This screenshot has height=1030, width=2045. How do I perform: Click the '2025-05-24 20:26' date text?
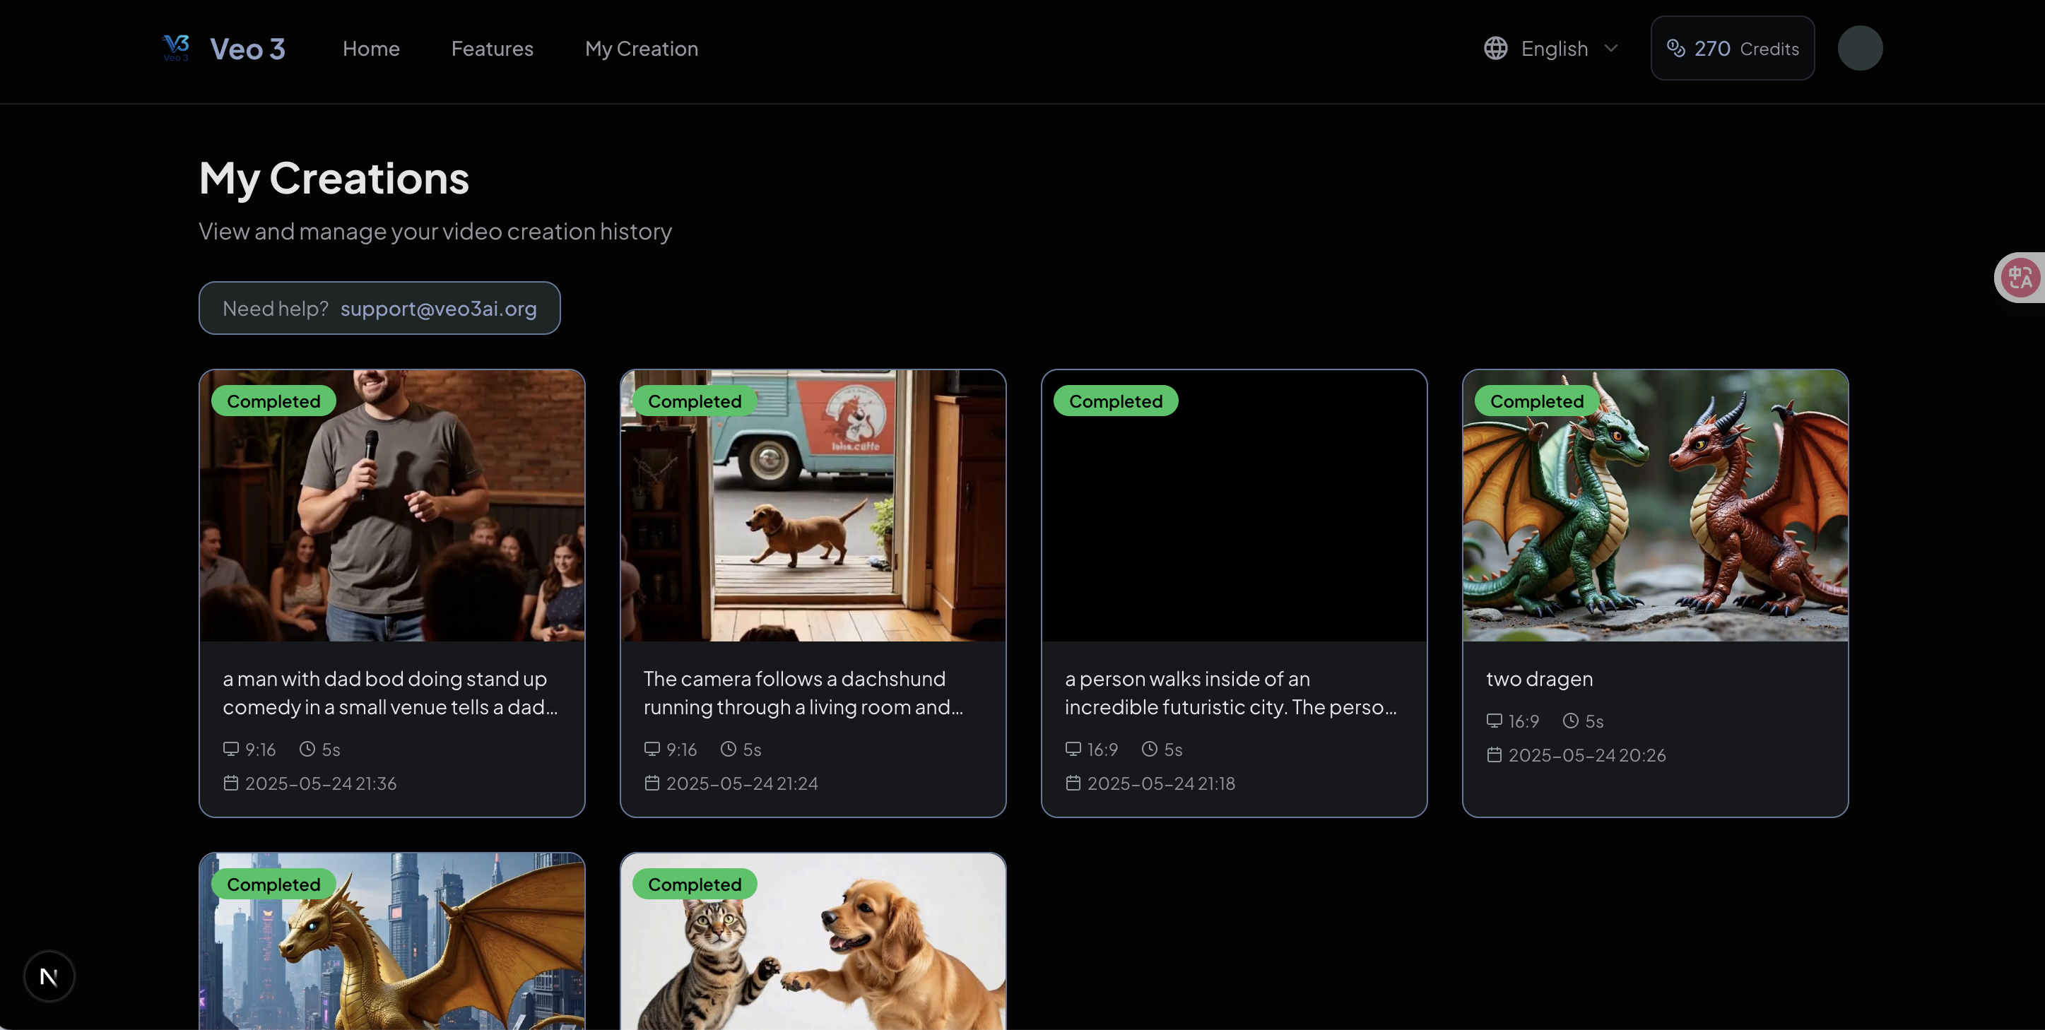[1587, 754]
